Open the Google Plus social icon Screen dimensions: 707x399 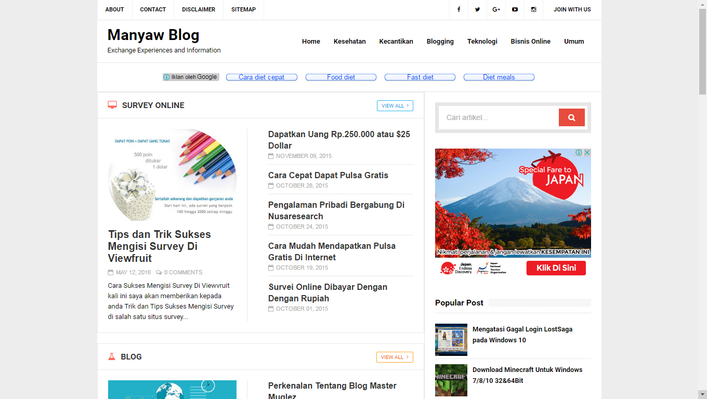496,9
